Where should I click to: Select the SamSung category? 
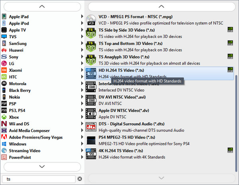[18, 43]
